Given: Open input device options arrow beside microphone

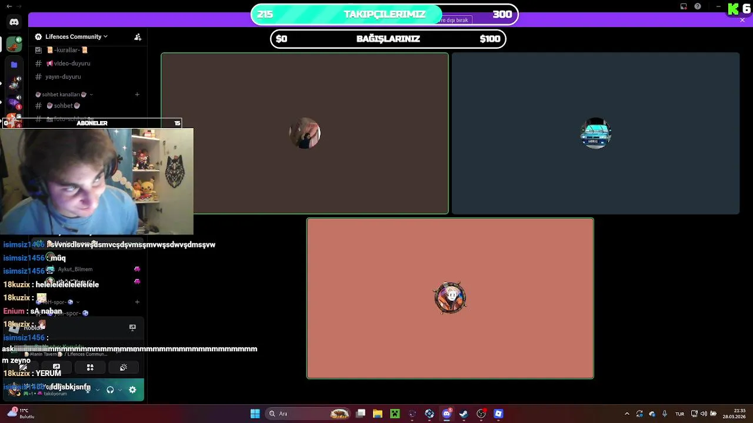Looking at the screenshot, I should coord(98,390).
